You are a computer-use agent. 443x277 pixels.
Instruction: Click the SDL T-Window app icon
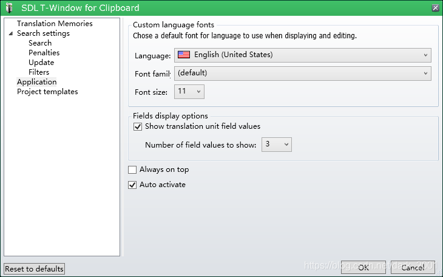pos(9,8)
